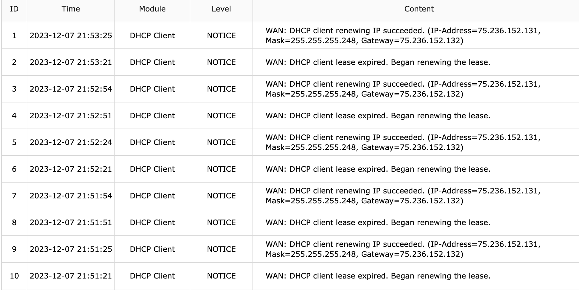
Task: Click the NOTICE level in row 9
Action: 221,249
